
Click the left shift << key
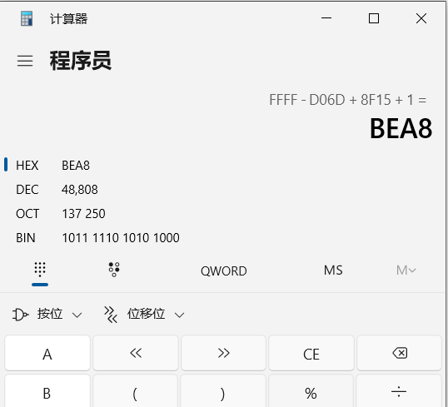coord(136,353)
